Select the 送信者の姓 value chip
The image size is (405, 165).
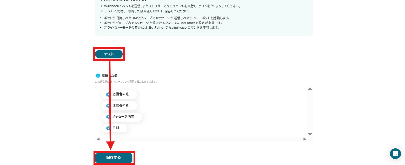point(119,94)
